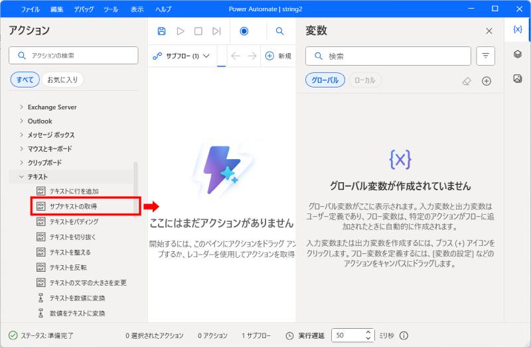This screenshot has width=531, height=348.
Task: Click the 1 サブフロー status text
Action: coord(256,335)
